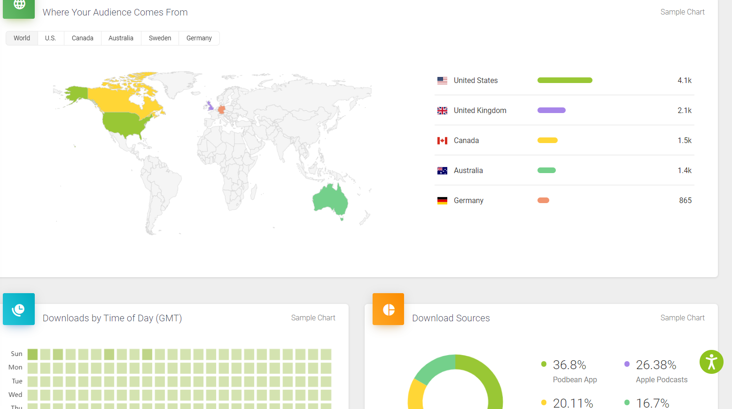Click the 1.4k Australia value
The image size is (732, 409).
coord(685,170)
